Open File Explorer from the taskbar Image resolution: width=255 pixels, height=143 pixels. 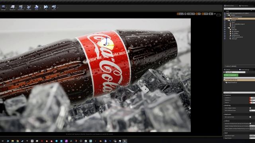(x=12, y=141)
